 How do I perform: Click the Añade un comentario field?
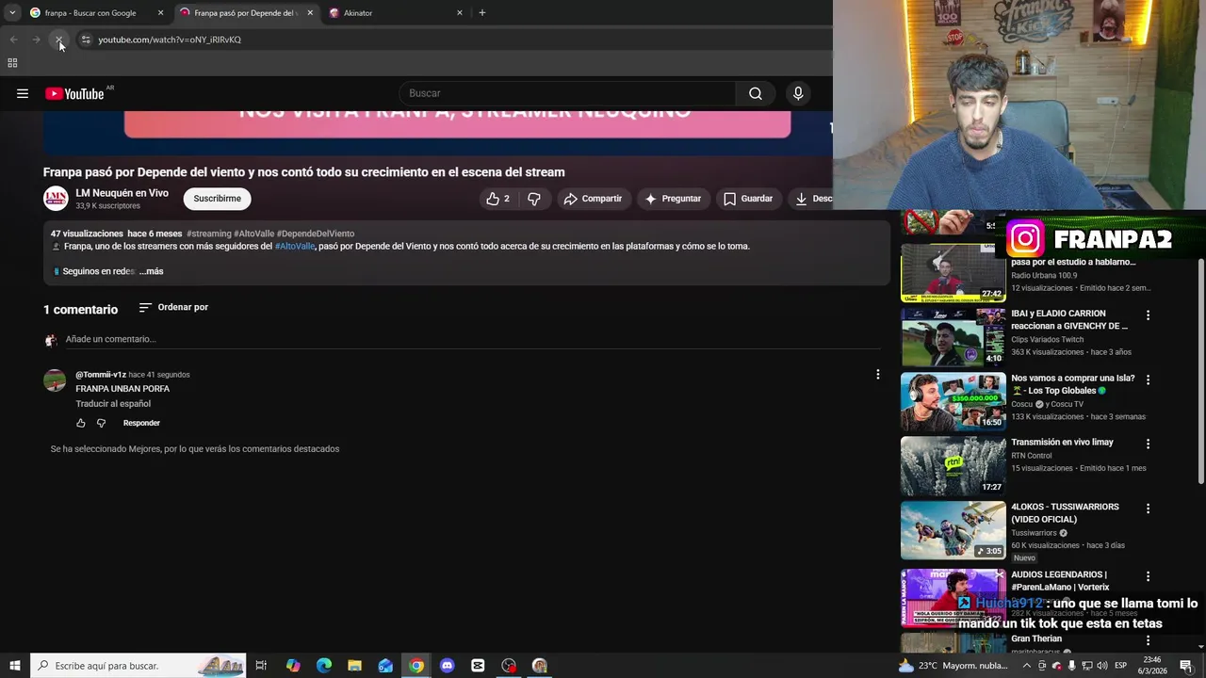point(471,339)
